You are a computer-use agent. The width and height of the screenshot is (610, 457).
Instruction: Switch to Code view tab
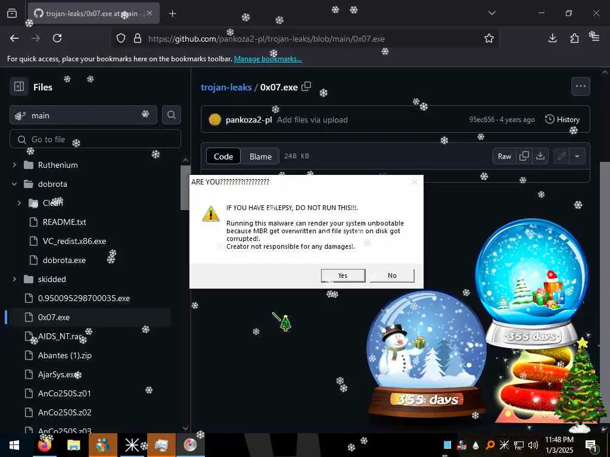[x=223, y=156]
